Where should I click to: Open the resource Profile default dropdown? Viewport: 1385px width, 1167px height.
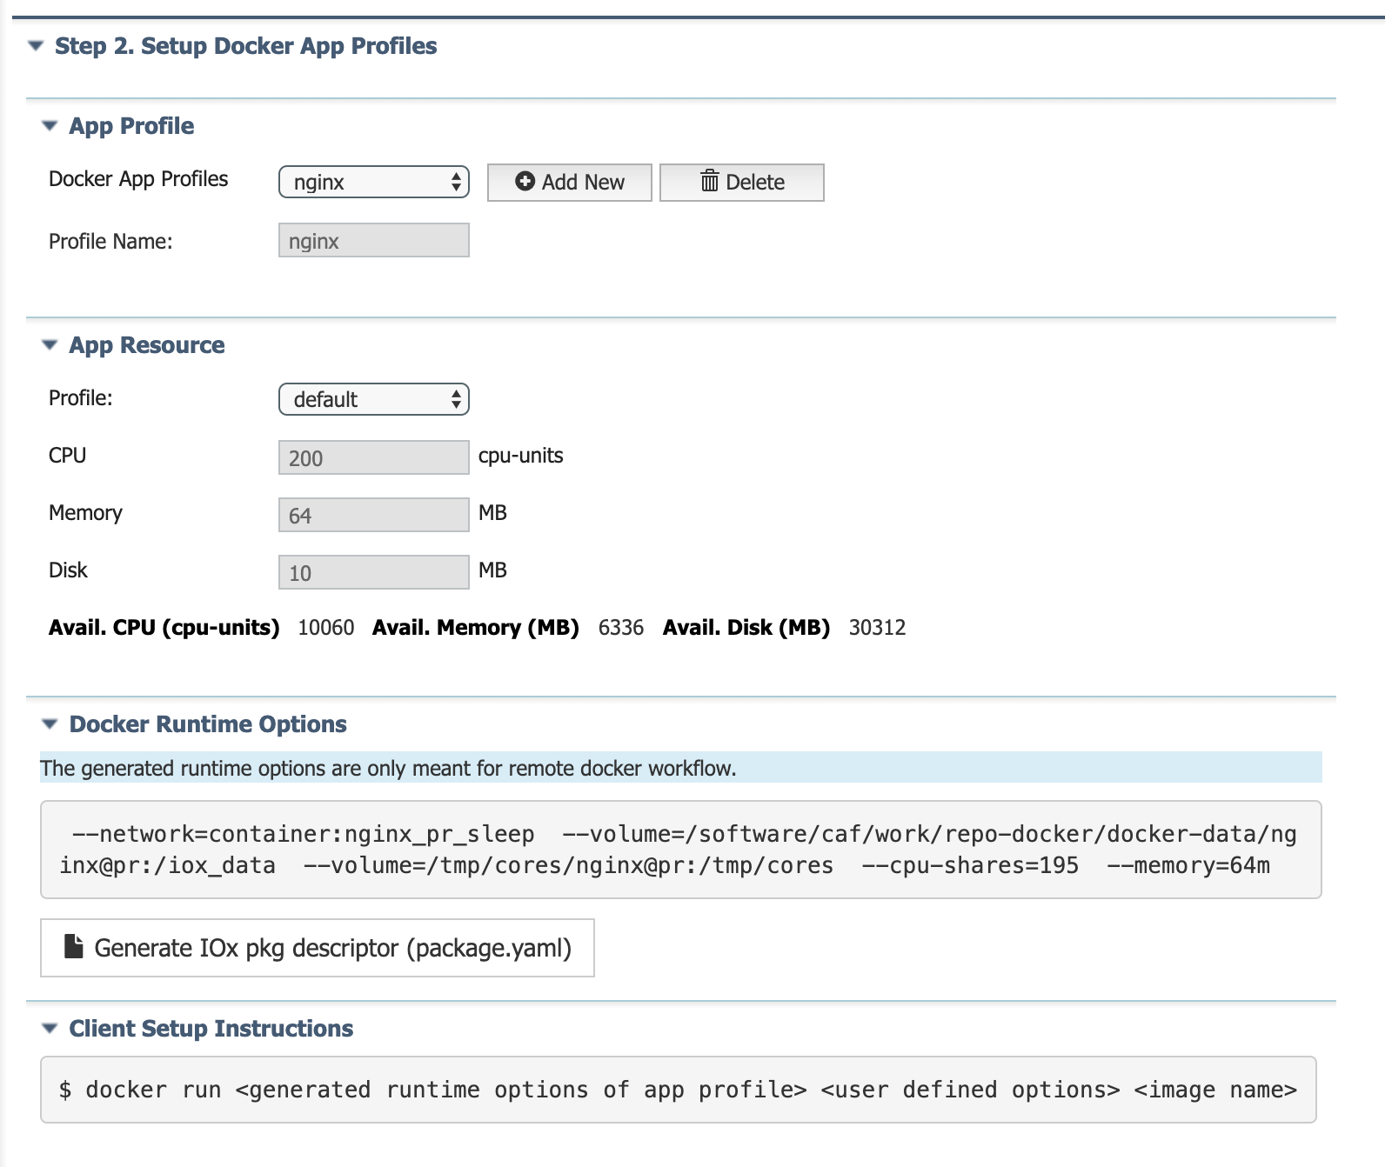[x=374, y=399]
